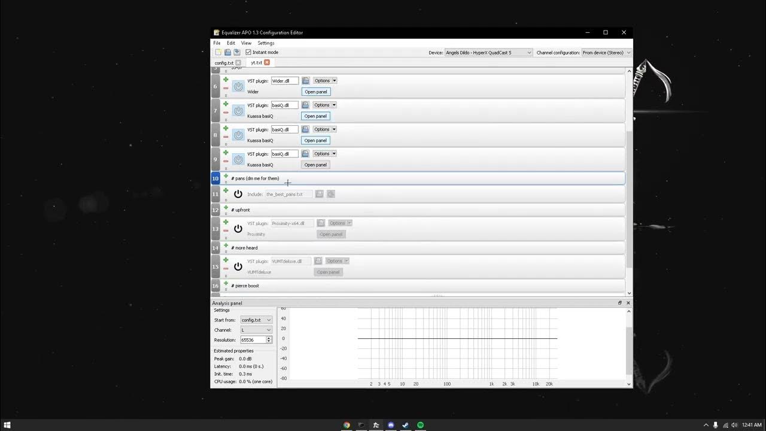Open the Windows Start menu
Image resolution: width=766 pixels, height=431 pixels.
pyautogui.click(x=7, y=425)
